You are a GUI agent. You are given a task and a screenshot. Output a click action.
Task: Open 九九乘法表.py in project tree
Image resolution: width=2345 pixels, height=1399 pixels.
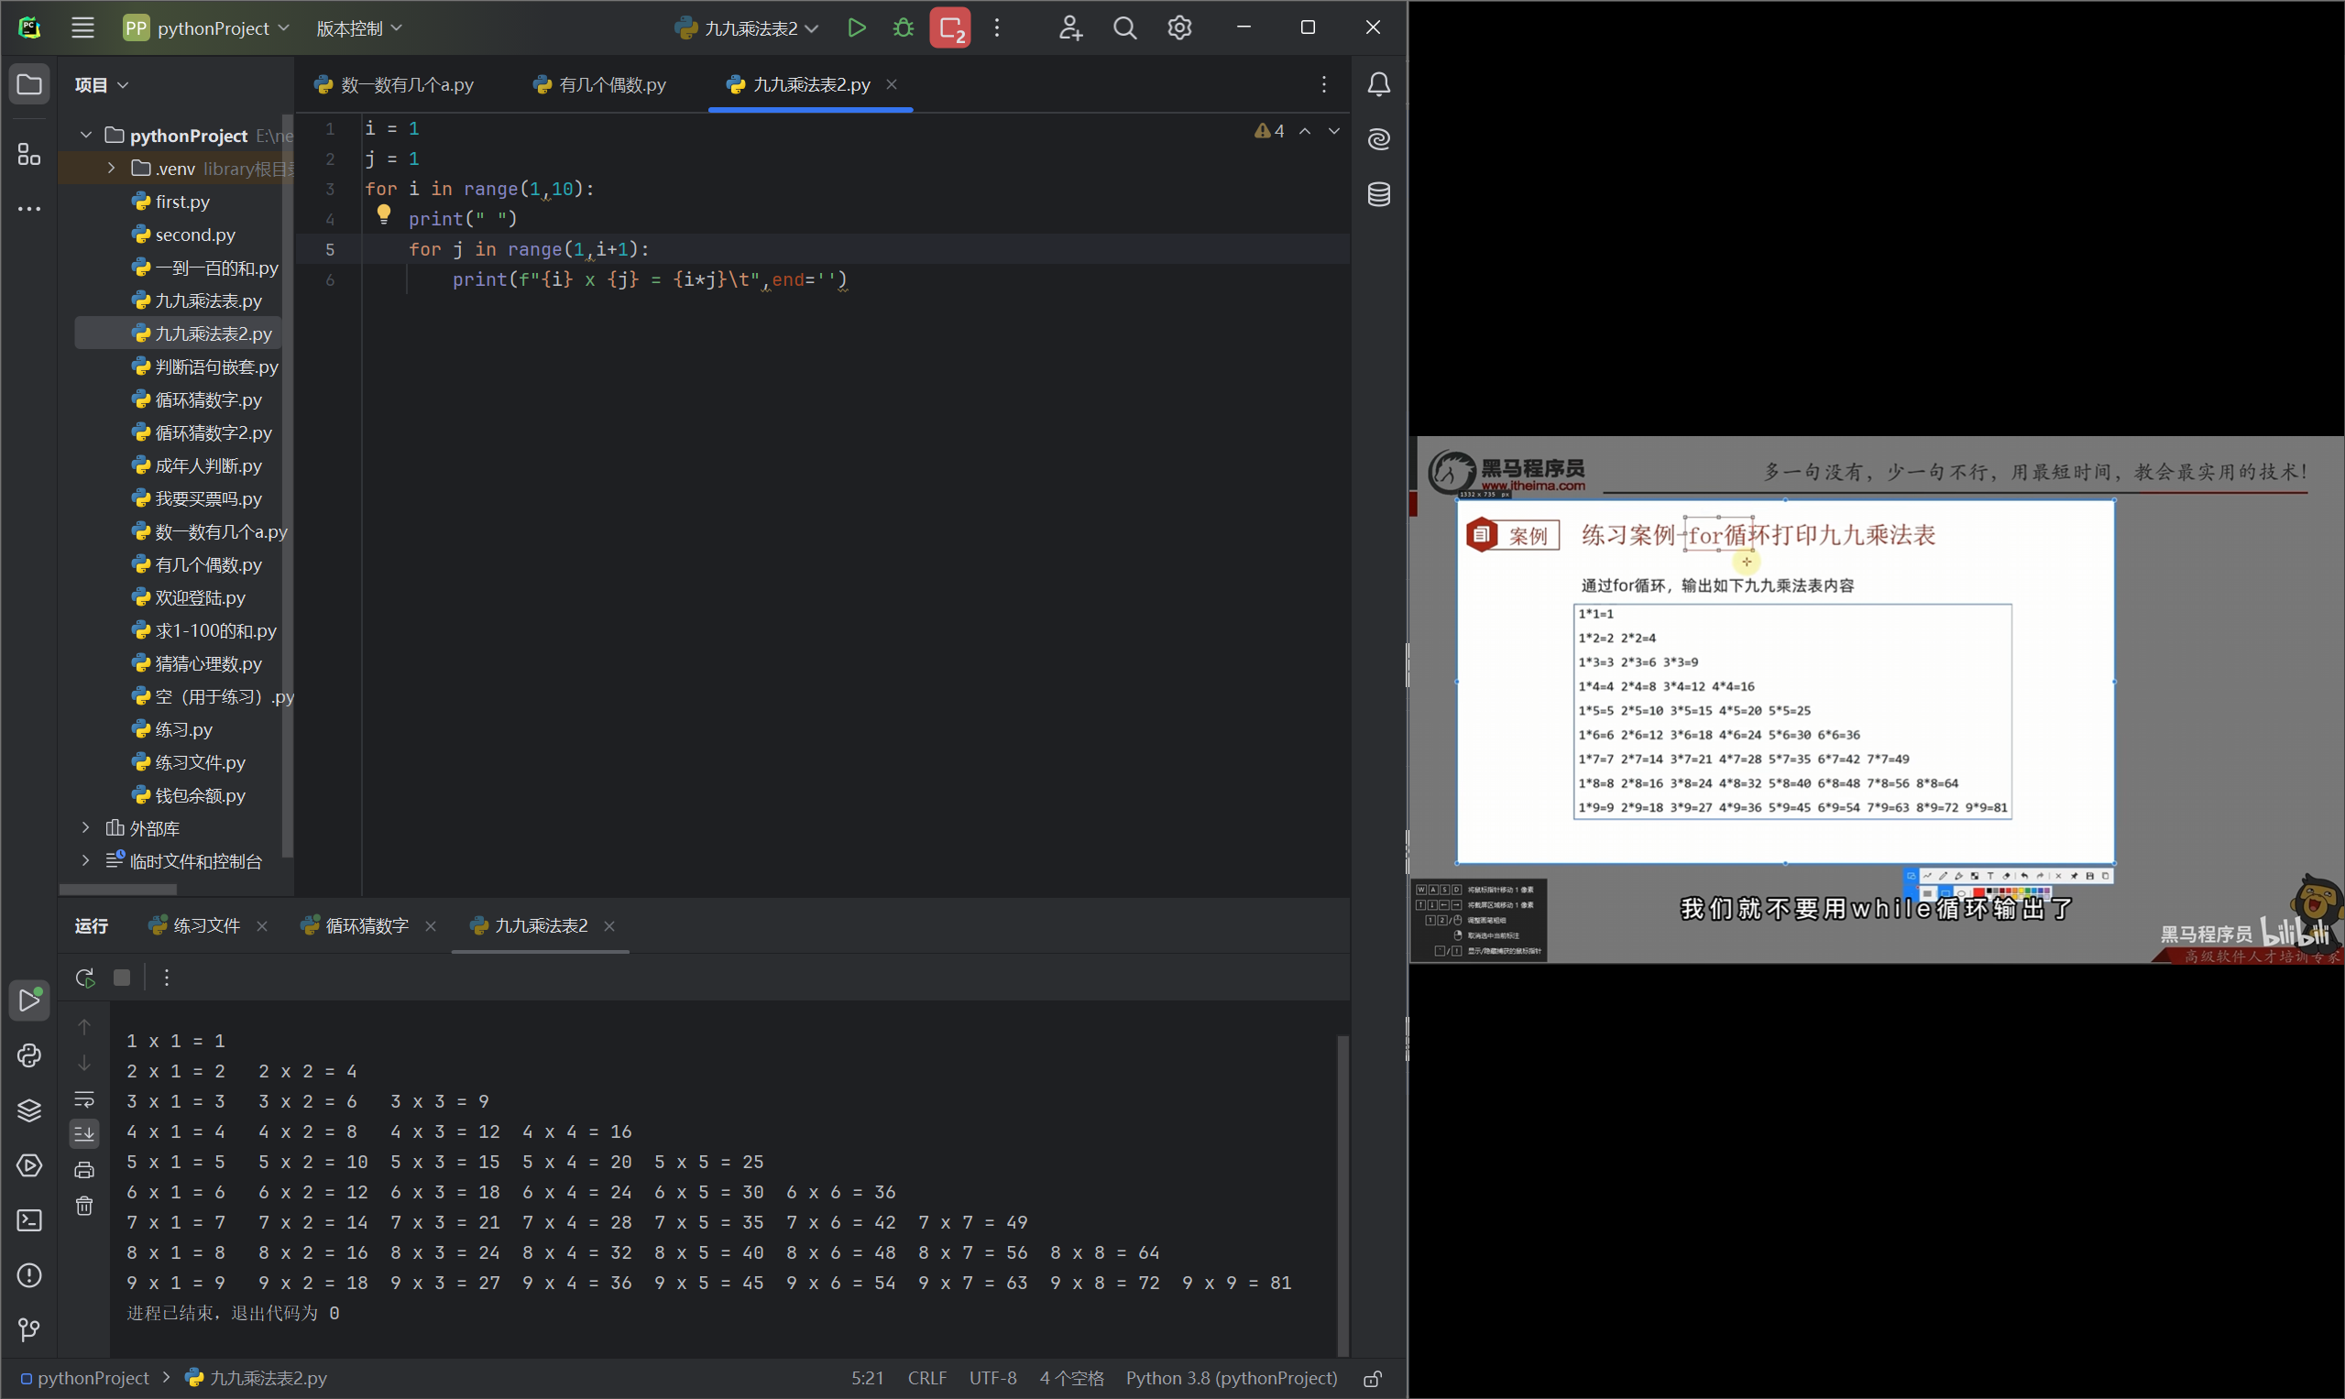tap(207, 301)
